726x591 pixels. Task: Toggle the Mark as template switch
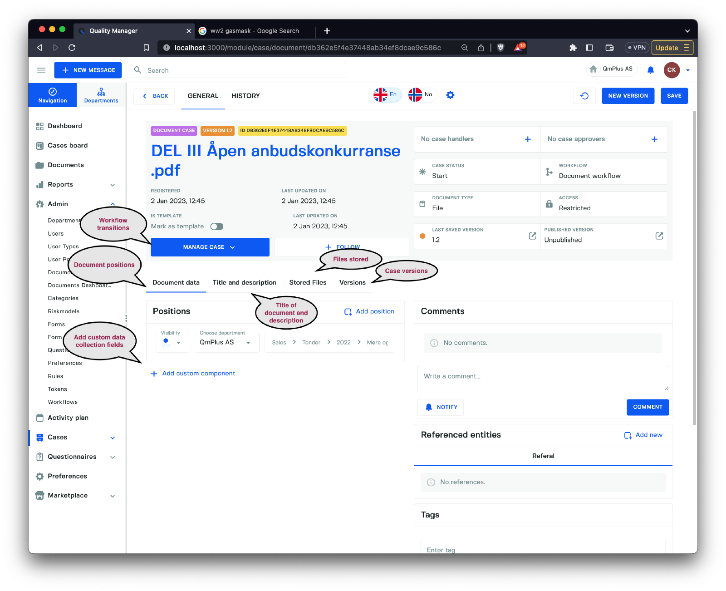pyautogui.click(x=216, y=227)
